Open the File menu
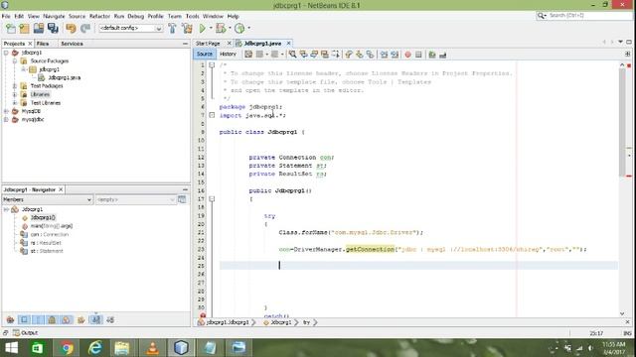 pos(6,16)
